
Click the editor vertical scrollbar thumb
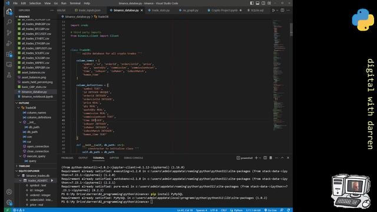pos(291,29)
